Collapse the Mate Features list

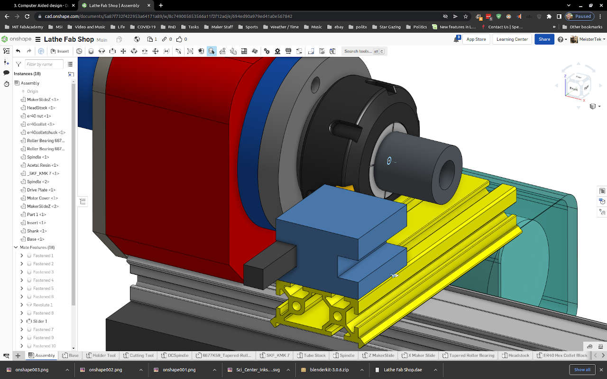point(17,247)
